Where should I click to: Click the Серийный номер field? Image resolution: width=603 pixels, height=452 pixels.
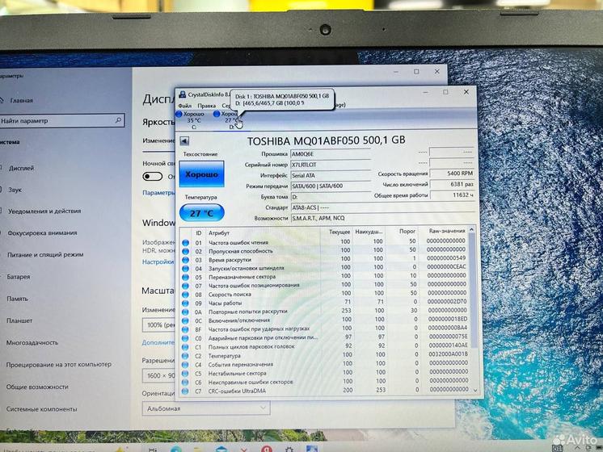(x=330, y=165)
